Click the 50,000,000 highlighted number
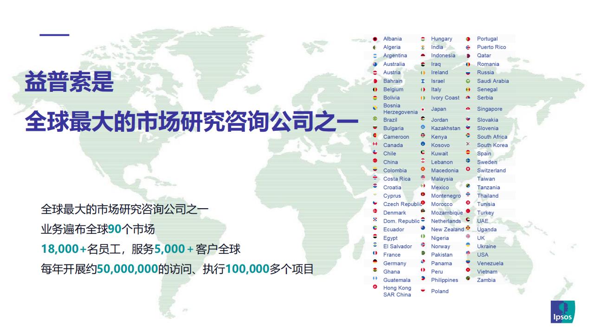Image resolution: width=594 pixels, height=334 pixels. click(x=127, y=269)
